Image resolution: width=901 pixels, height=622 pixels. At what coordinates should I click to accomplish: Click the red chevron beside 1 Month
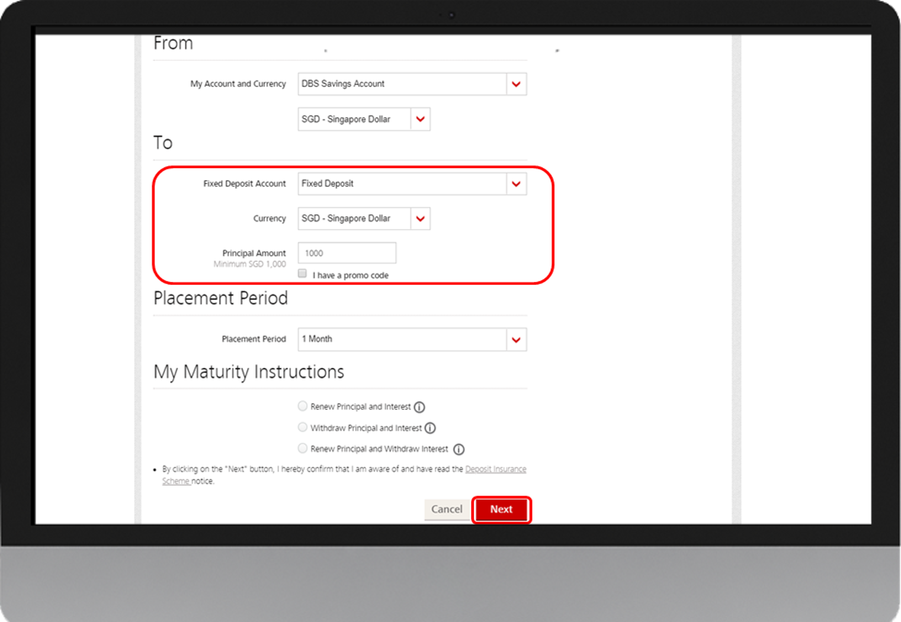(x=516, y=339)
